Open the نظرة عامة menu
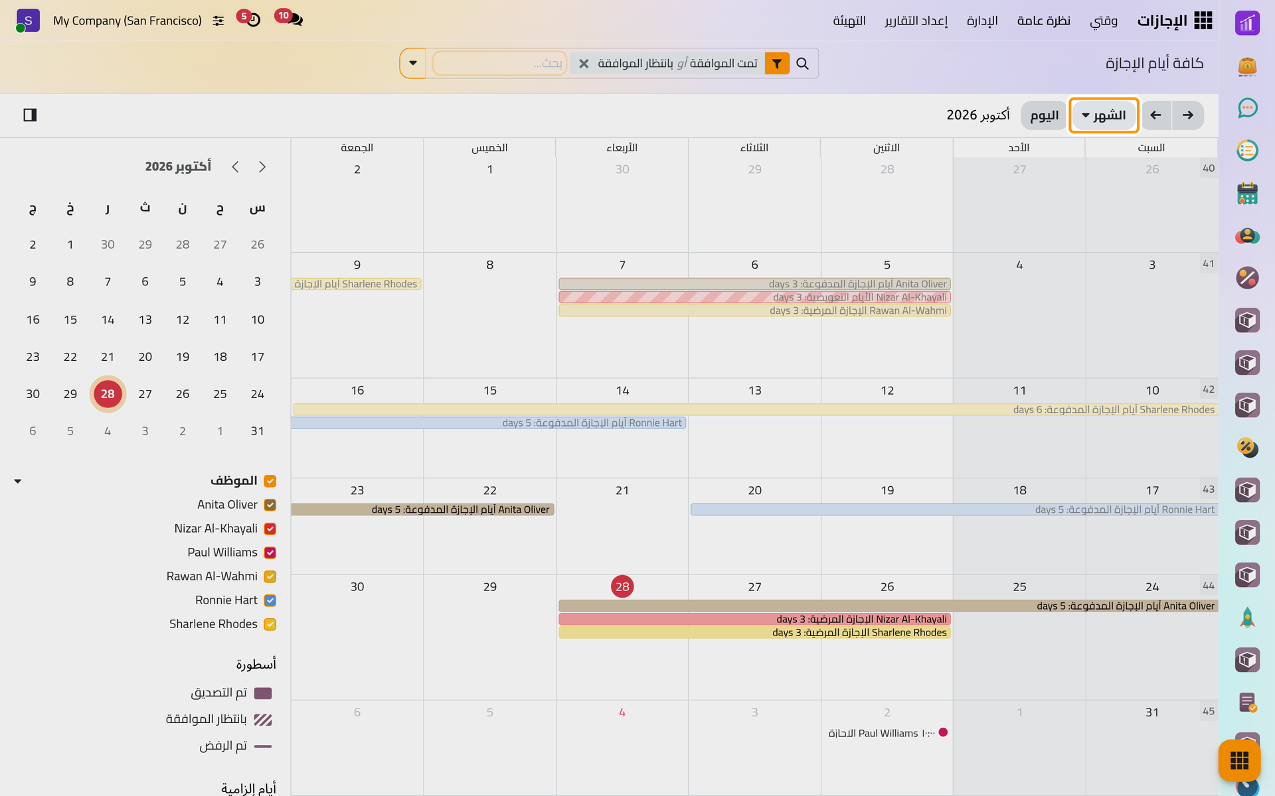1275x796 pixels. tap(1044, 21)
